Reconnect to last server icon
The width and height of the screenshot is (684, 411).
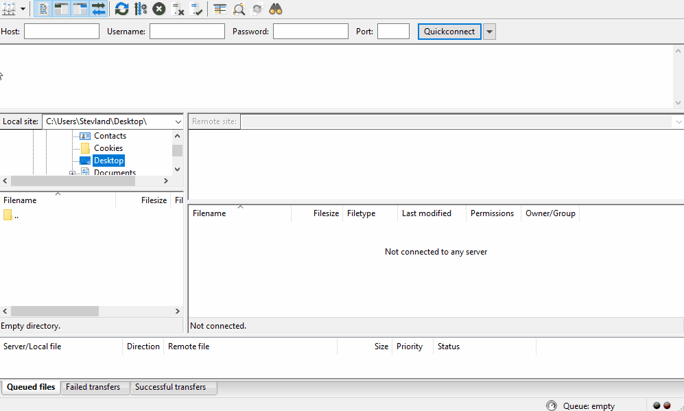[x=197, y=9]
